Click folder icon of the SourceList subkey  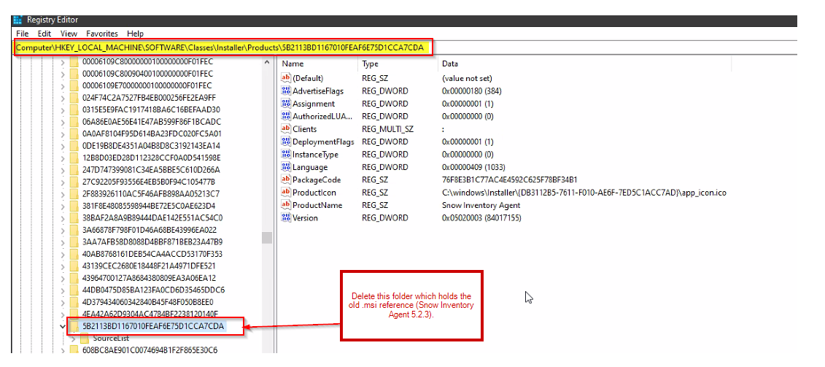point(85,338)
